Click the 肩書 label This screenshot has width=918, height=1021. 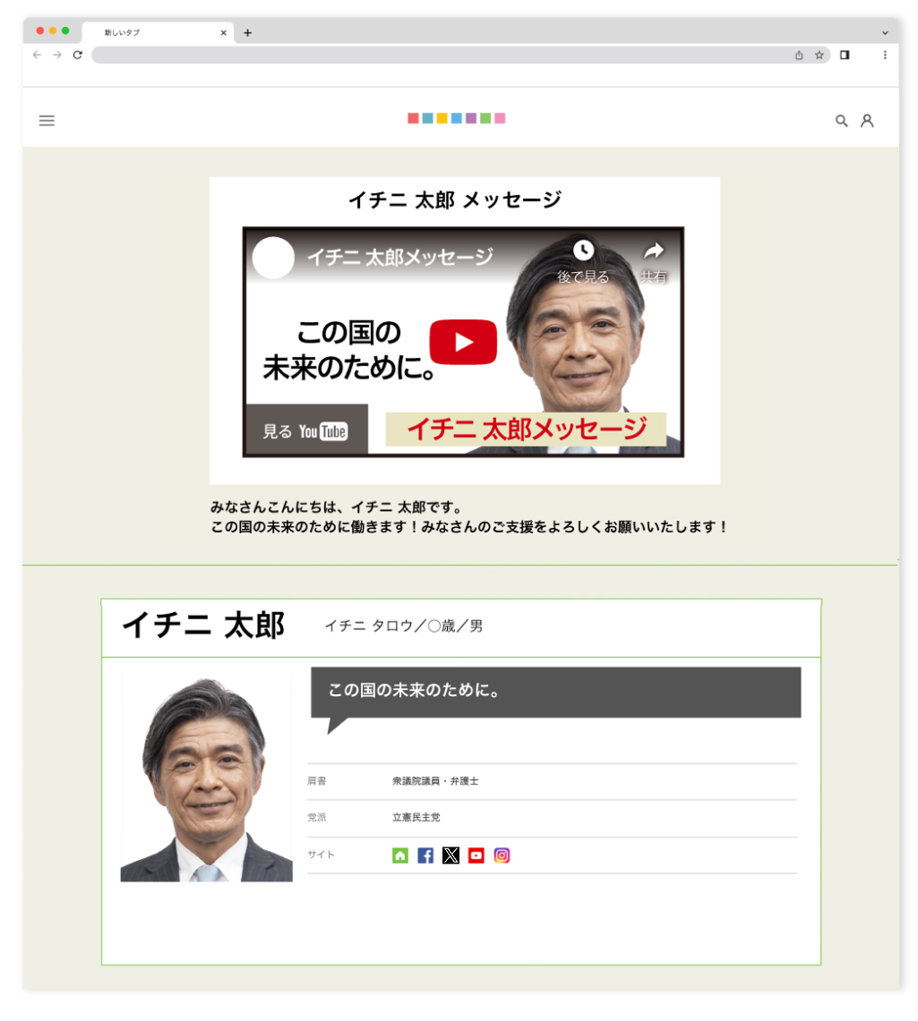317,780
